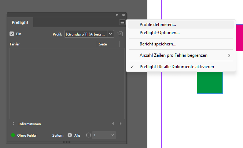Screen dimensions: 243x148
Task: Close the Preflight panel with the X icon
Action: tap(124, 15)
